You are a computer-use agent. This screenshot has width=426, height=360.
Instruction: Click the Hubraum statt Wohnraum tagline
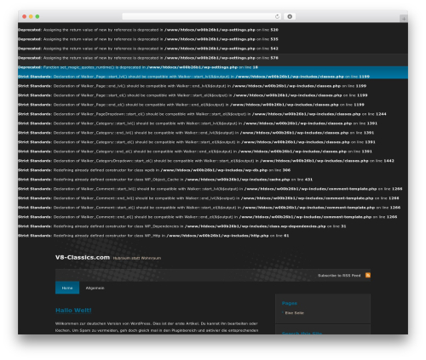137,258
